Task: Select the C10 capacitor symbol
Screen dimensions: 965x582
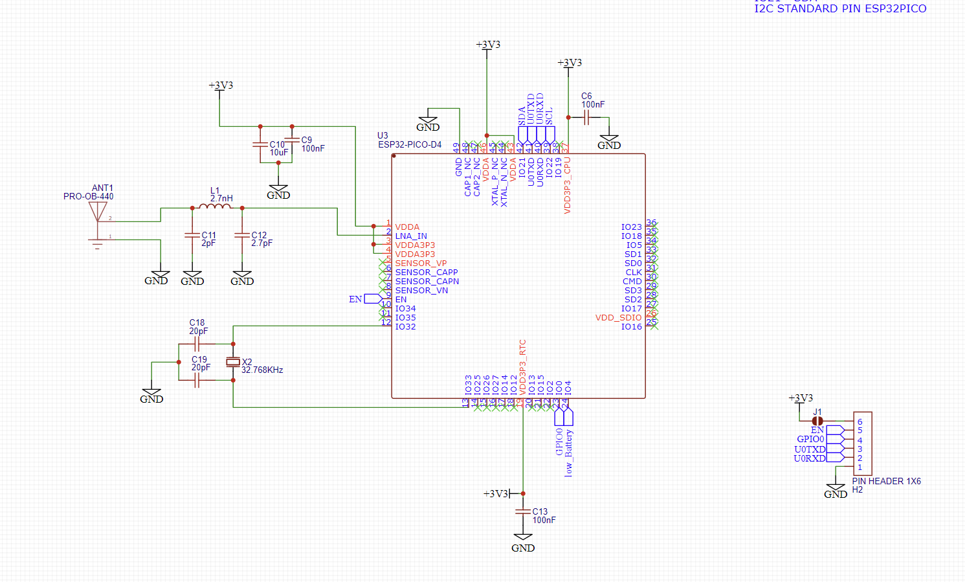Action: (x=260, y=144)
